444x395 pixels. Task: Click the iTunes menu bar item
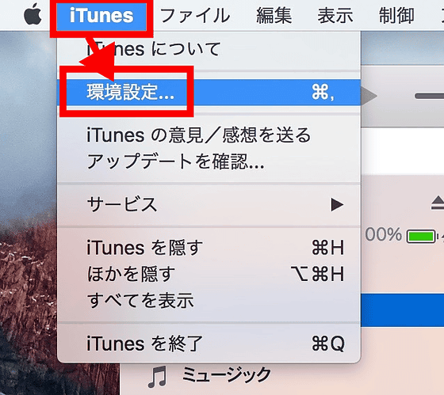tap(101, 16)
